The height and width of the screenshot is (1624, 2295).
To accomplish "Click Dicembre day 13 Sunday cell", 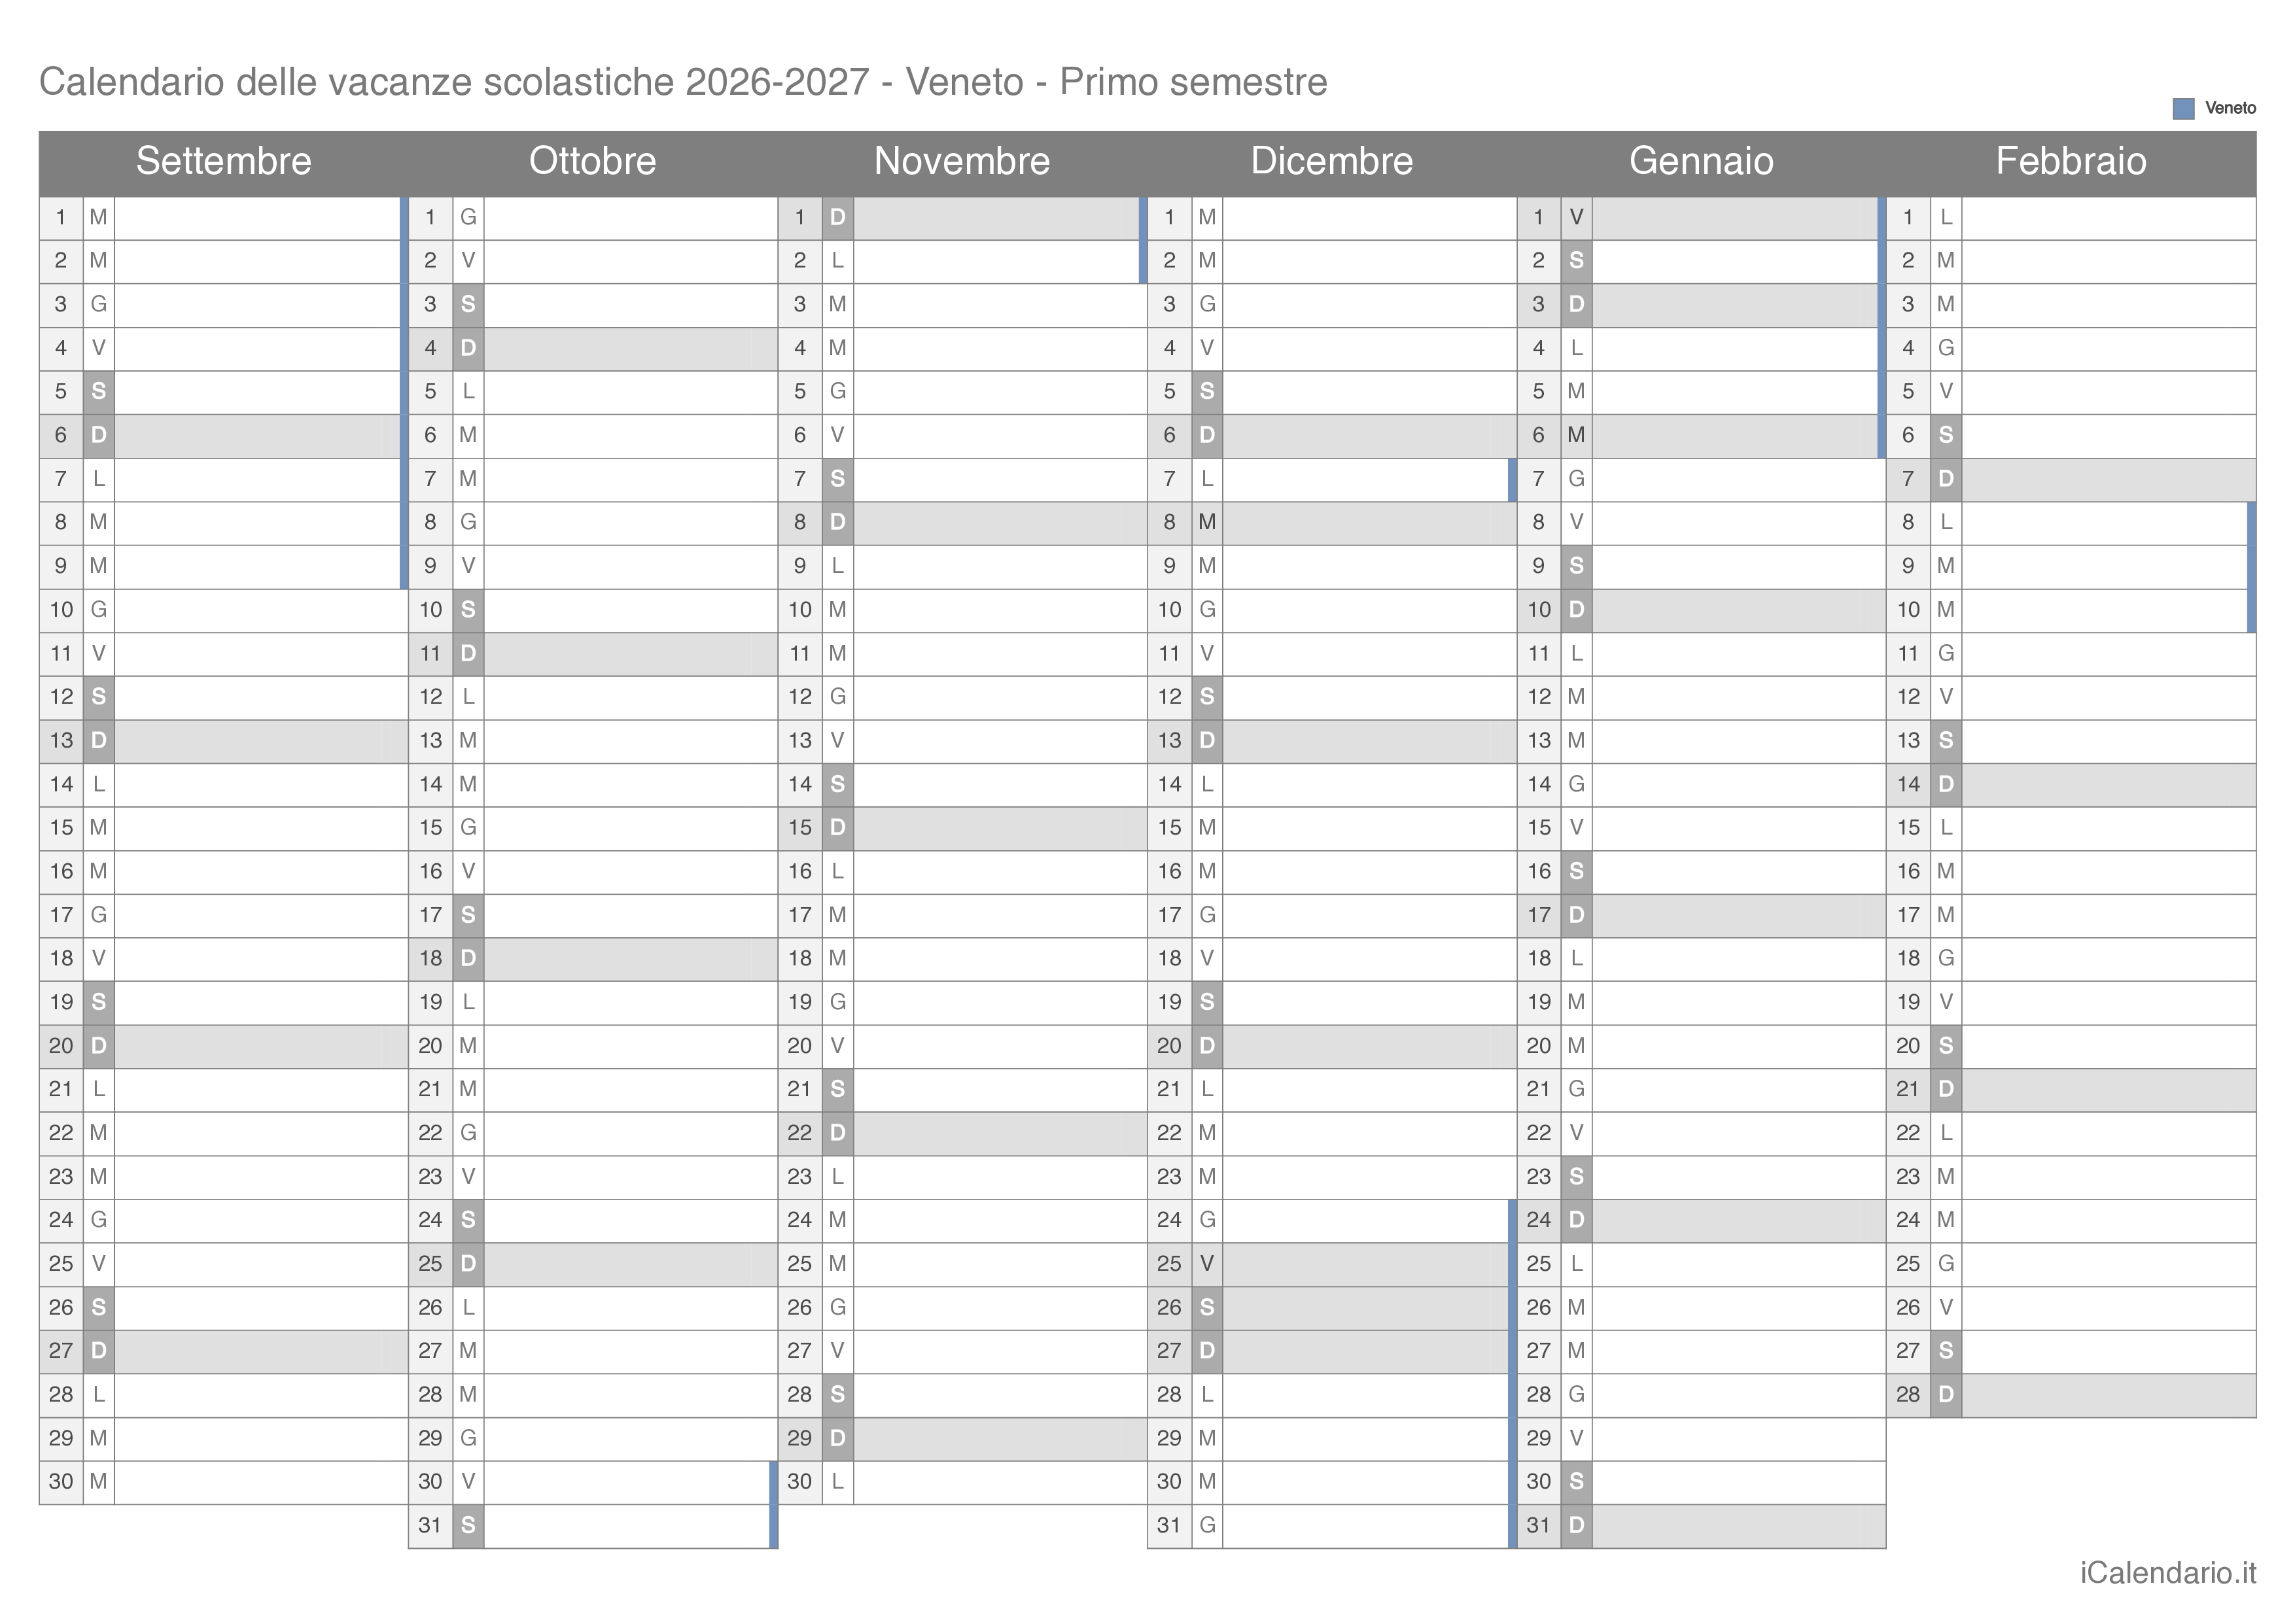I will (1207, 741).
